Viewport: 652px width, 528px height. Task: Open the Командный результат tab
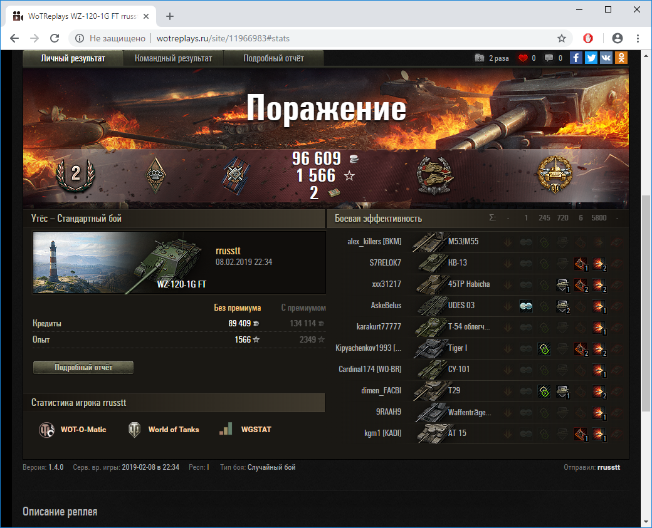174,59
